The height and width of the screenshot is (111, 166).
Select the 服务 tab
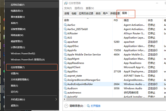pyautogui.click(x=125, y=13)
